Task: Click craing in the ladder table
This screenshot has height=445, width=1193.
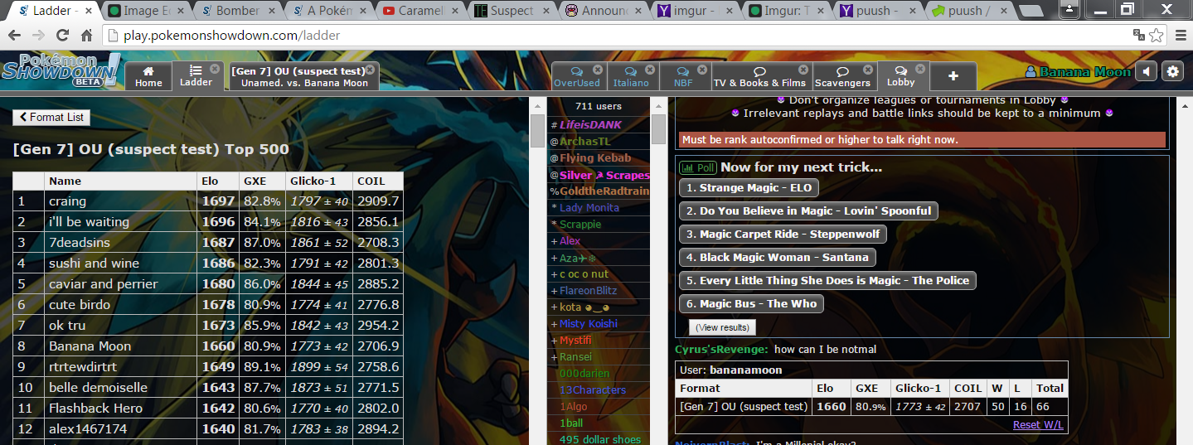Action: pyautogui.click(x=67, y=201)
